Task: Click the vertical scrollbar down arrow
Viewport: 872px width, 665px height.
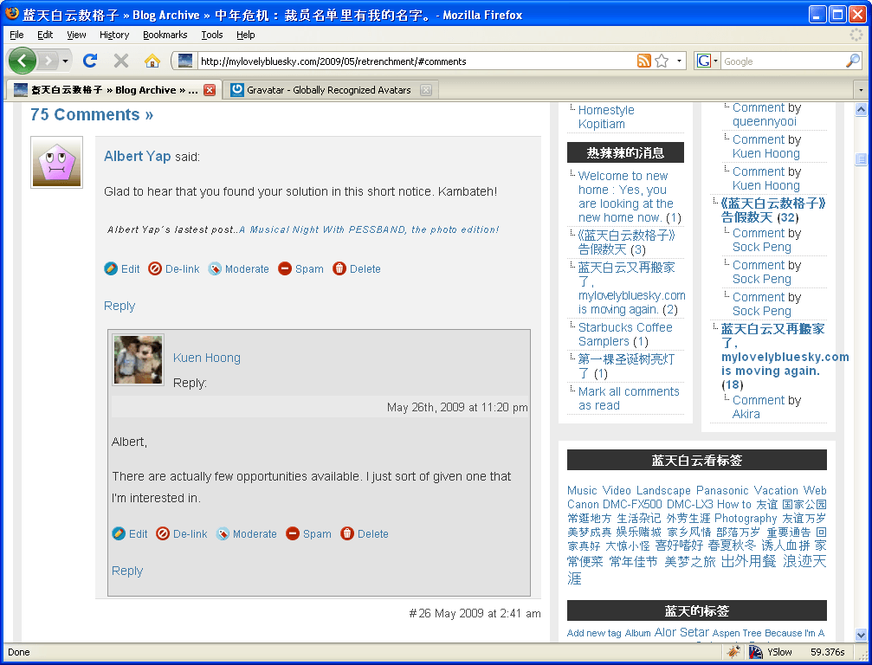Action: coord(861,634)
